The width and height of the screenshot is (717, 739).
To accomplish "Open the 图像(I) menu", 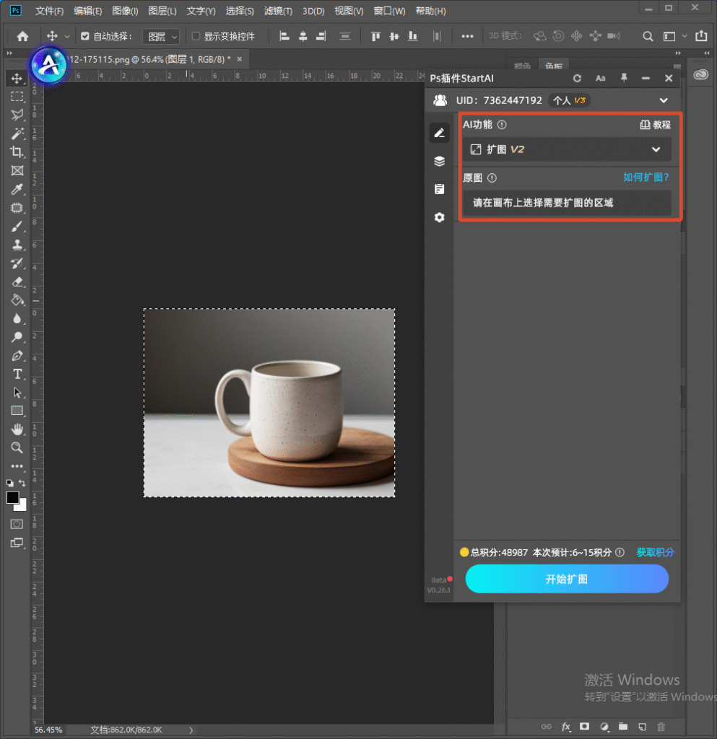I will [x=125, y=11].
